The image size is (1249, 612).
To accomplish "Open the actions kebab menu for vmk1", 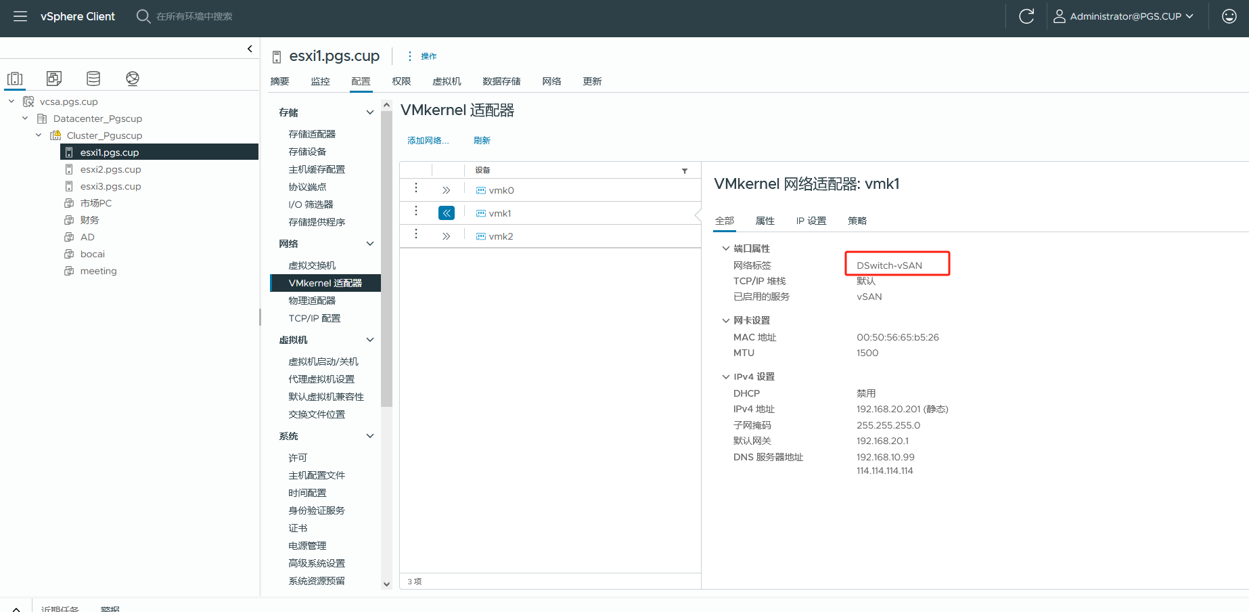I will tap(416, 211).
